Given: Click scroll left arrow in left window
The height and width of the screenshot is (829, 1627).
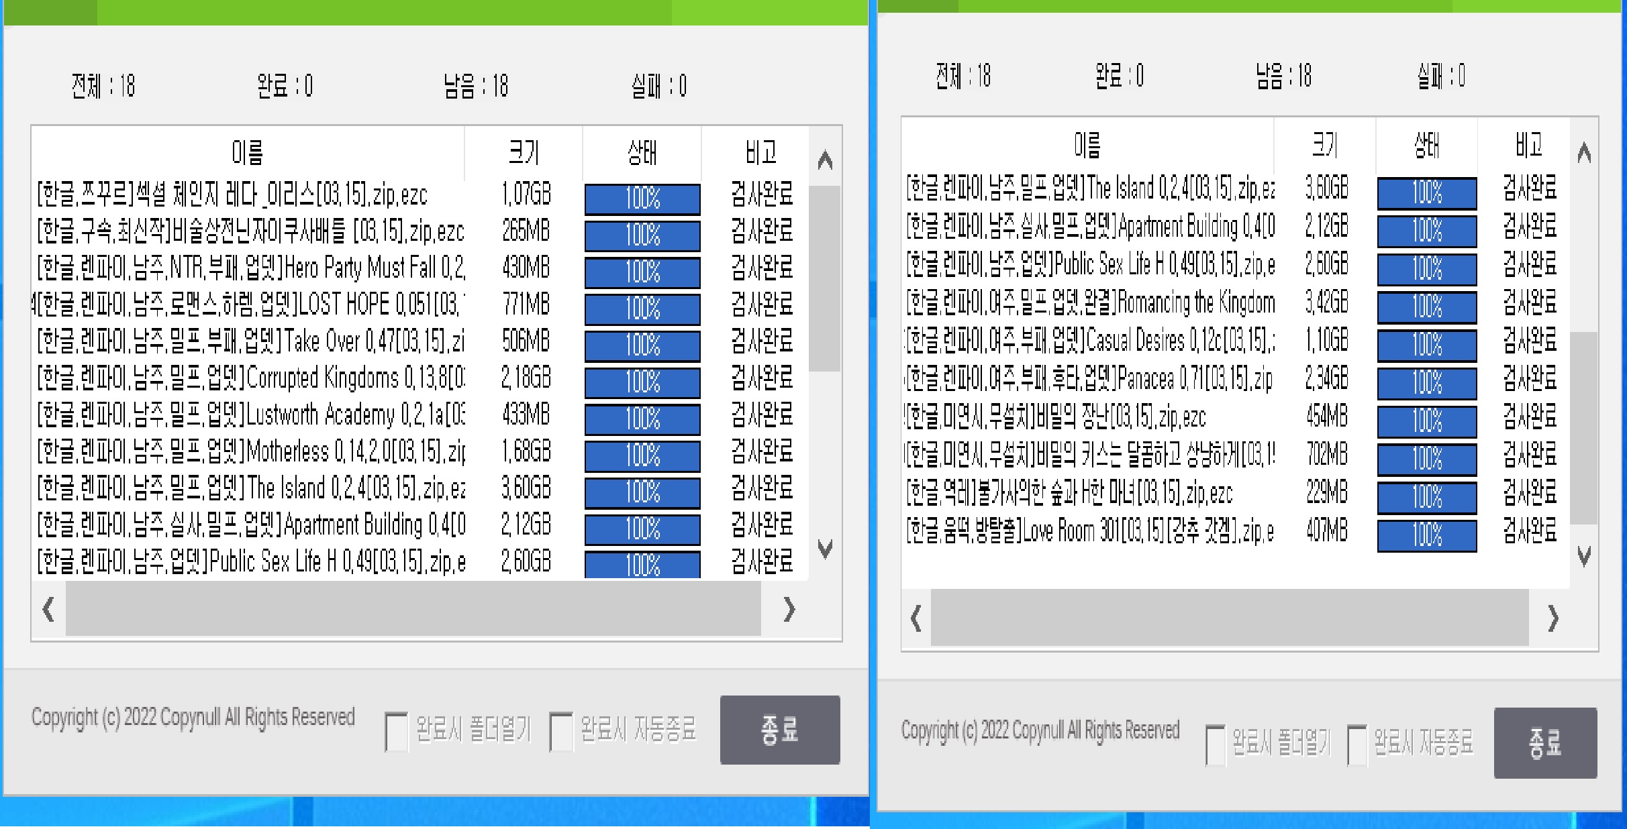Looking at the screenshot, I should click(48, 610).
